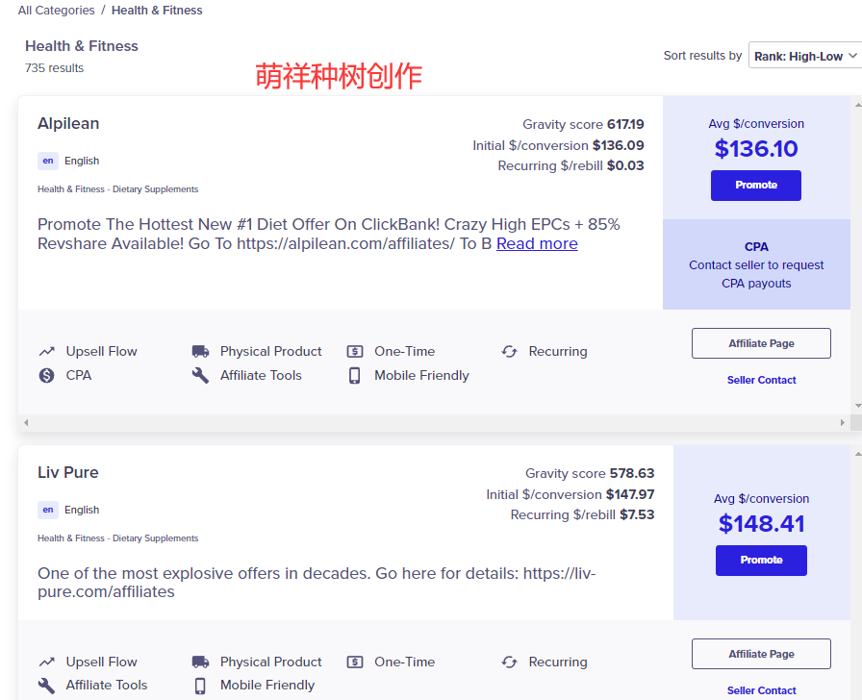
Task: Click Upsell Flow icon in Alpilean card
Action: pyautogui.click(x=47, y=351)
